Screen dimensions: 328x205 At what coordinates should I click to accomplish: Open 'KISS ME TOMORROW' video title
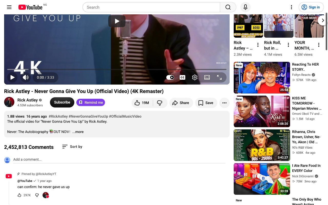point(307,103)
